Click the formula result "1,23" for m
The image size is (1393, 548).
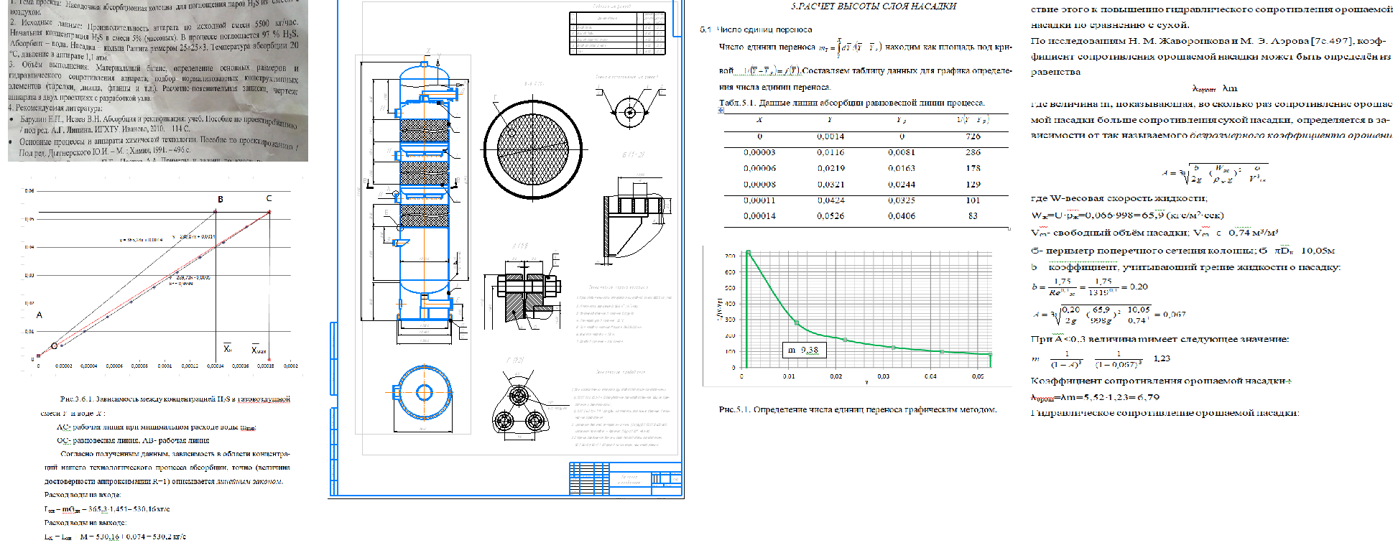coord(1161,358)
